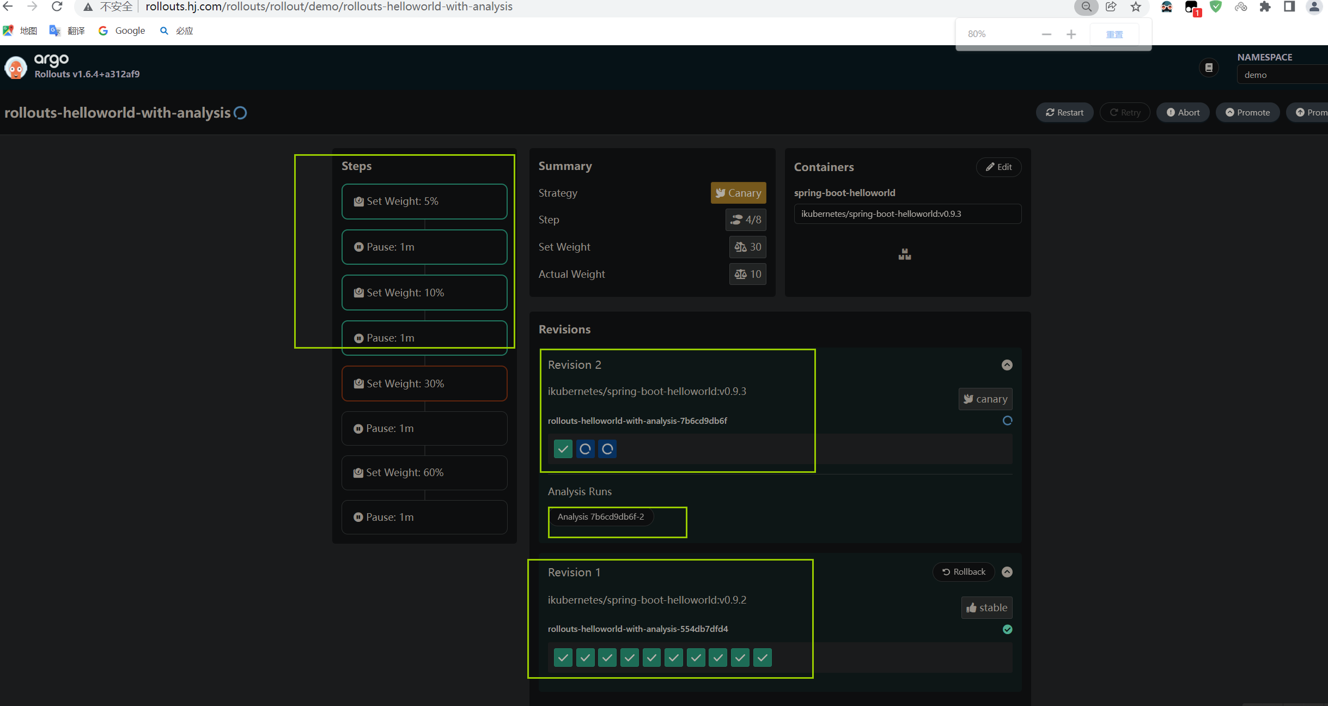Click the Revision 1 healthy status icon

tap(1007, 629)
